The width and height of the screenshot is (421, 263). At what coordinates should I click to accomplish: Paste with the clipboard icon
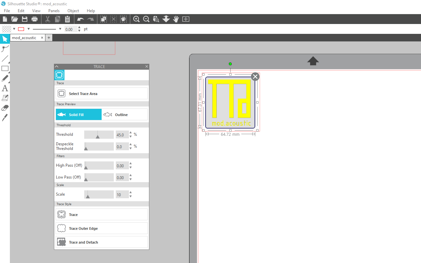tap(67, 19)
